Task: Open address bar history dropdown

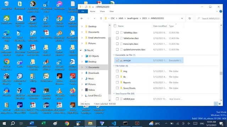Action: [182, 18]
